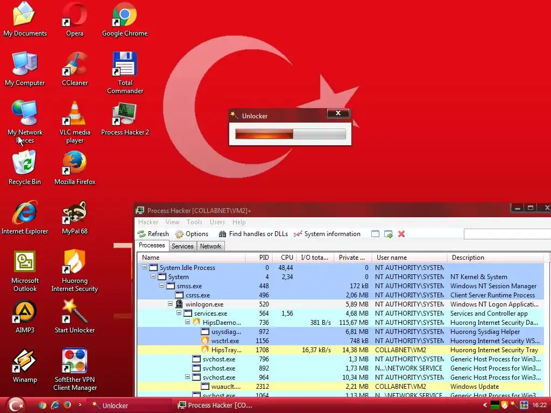Viewport: 551px width, 413px height.
Task: Click Find handles or DLLs
Action: point(253,234)
